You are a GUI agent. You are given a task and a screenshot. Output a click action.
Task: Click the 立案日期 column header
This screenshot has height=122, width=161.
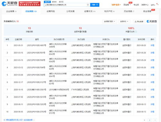point(18,39)
